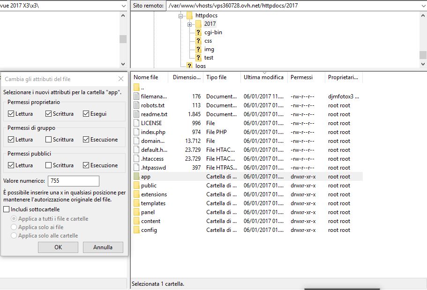
Task: Click the app row permissions drwxr-xr-x
Action: (303, 177)
